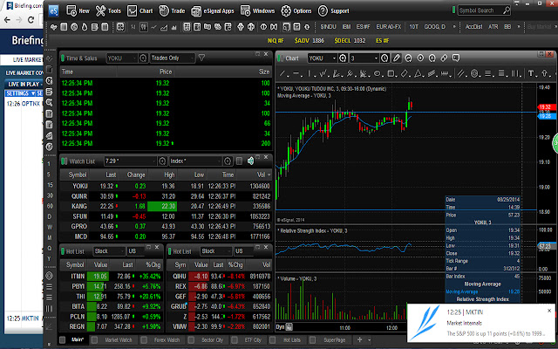Add a new page with plus button

click(359, 339)
